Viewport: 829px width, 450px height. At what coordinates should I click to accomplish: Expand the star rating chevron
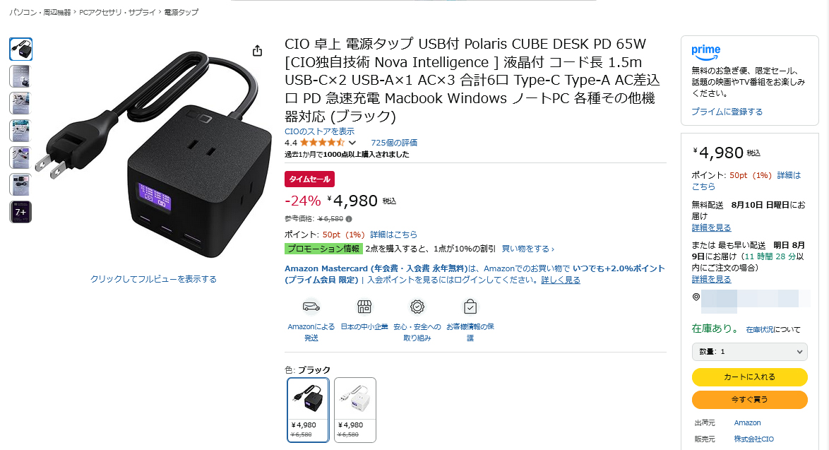click(352, 143)
